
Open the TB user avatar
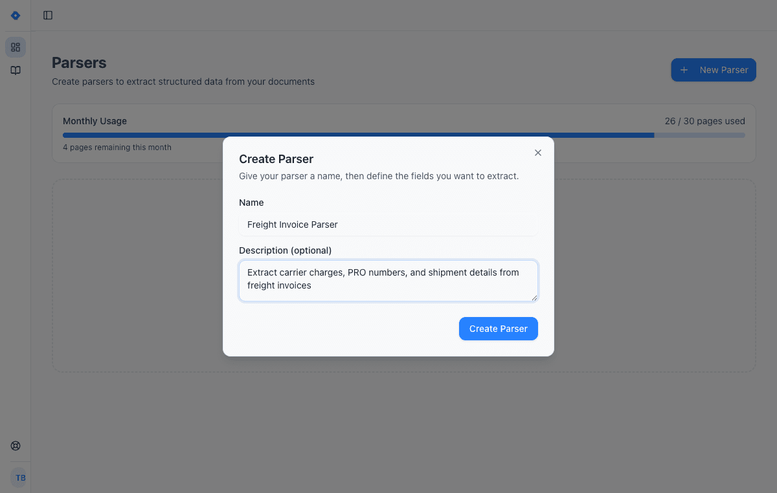19,477
